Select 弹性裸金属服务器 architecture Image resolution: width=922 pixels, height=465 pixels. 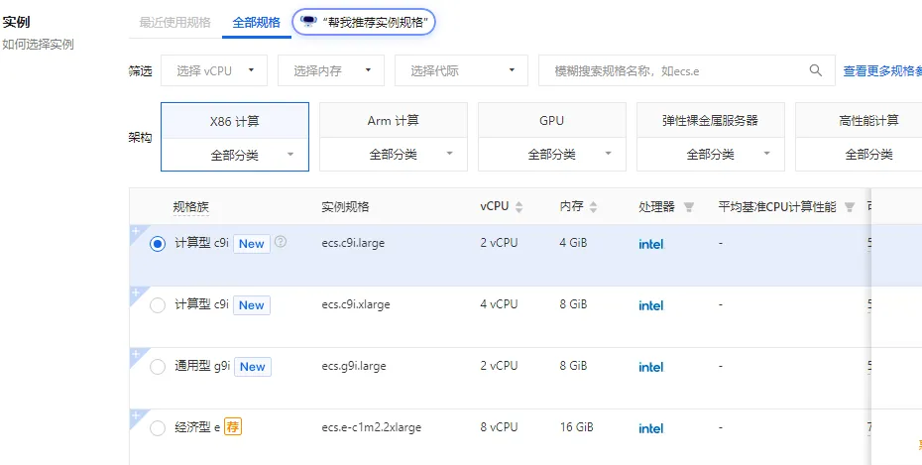711,121
